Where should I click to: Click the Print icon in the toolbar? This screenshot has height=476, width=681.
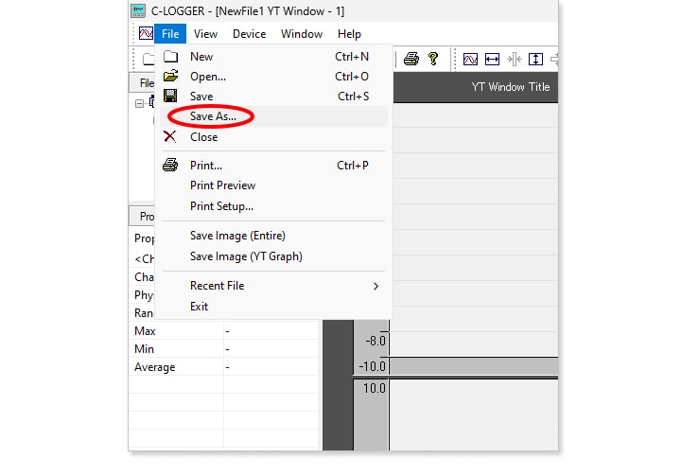(x=411, y=59)
